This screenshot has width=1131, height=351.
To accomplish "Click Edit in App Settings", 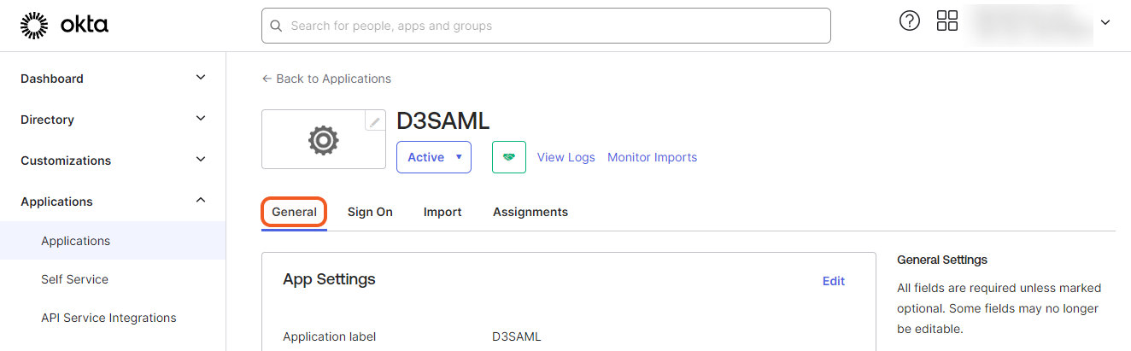I will pos(833,281).
